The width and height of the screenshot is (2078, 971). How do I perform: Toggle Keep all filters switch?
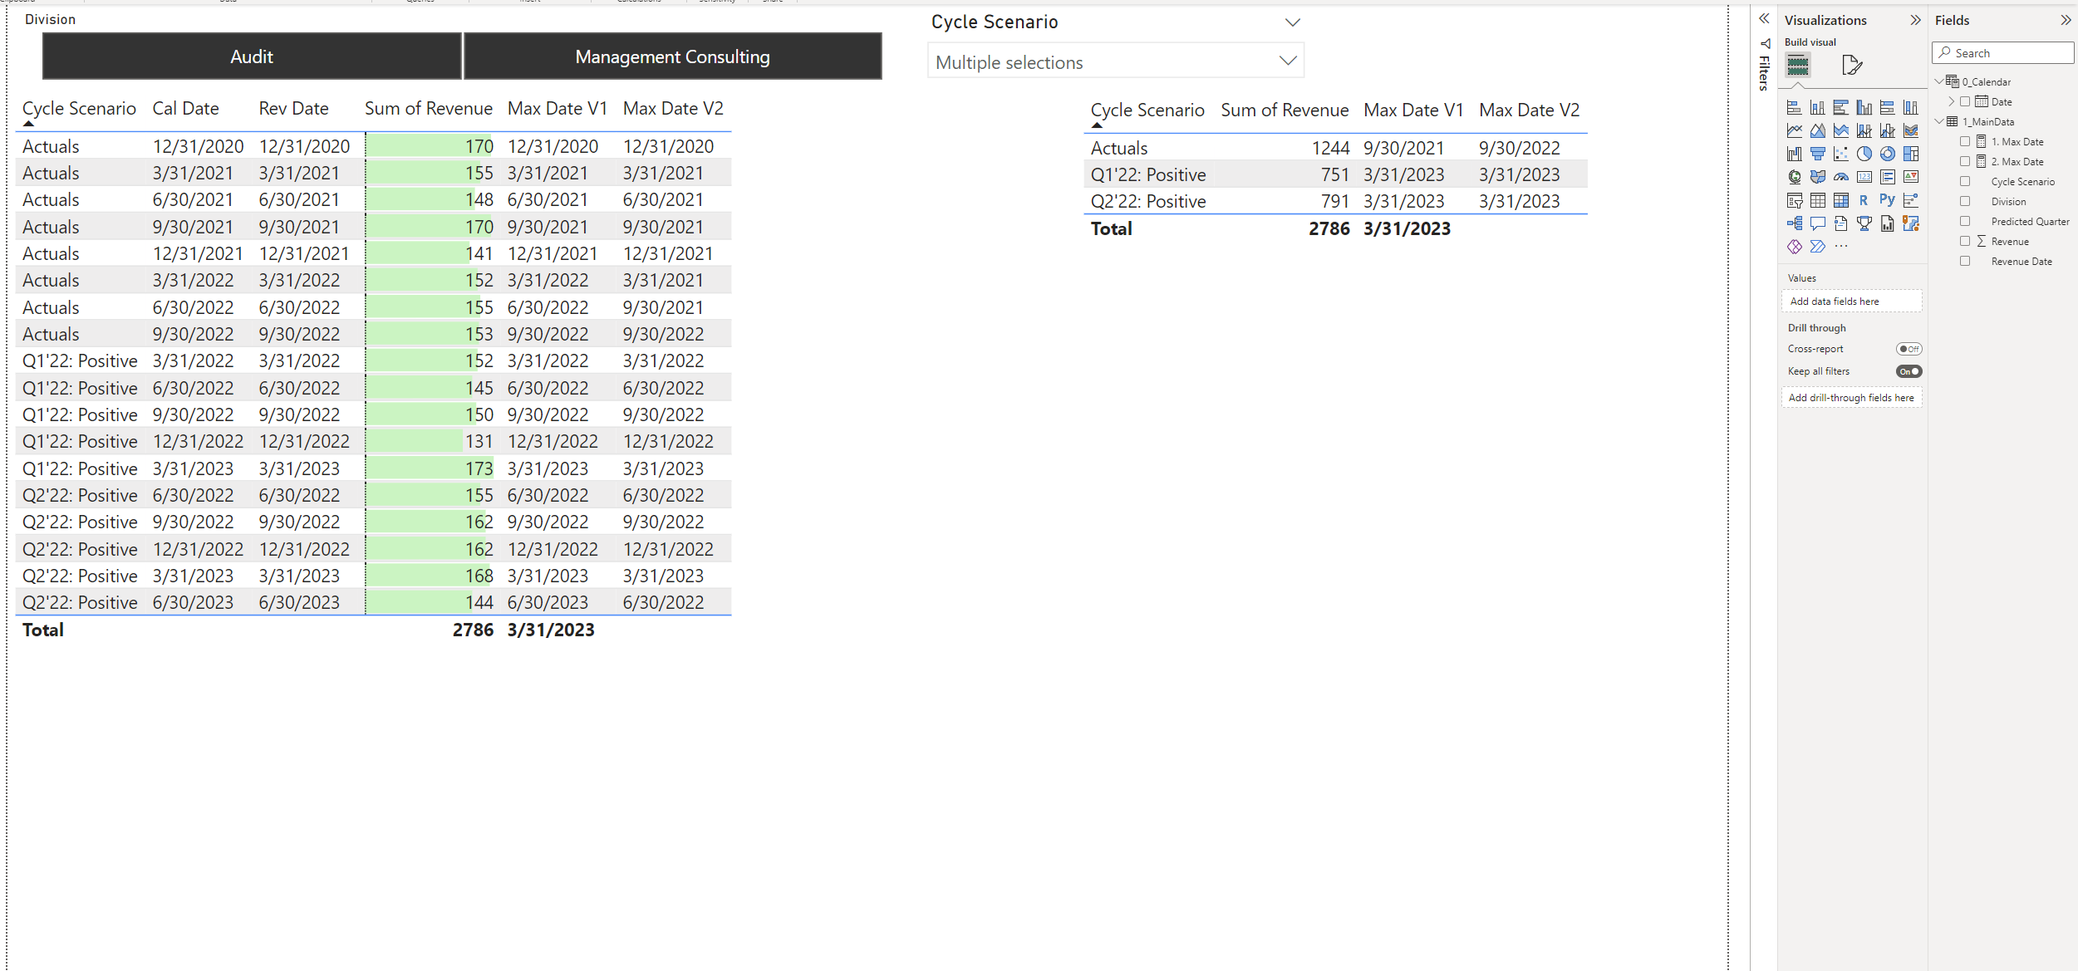(1909, 371)
